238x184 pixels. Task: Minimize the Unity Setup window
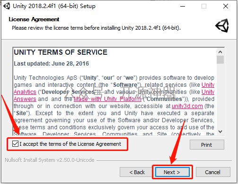pyautogui.click(x=183, y=6)
